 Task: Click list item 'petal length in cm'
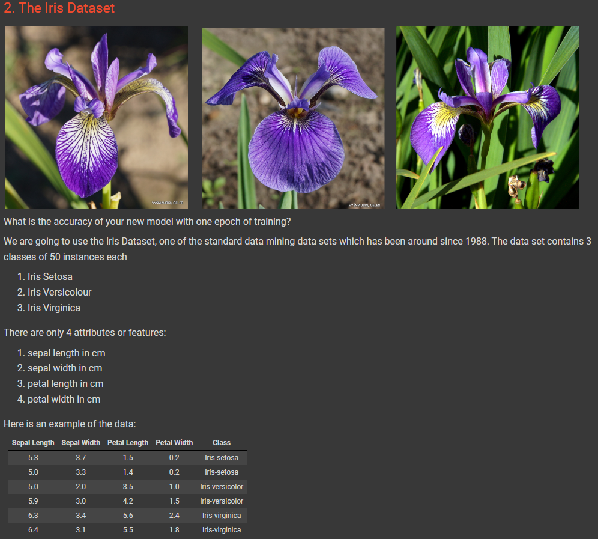click(65, 384)
